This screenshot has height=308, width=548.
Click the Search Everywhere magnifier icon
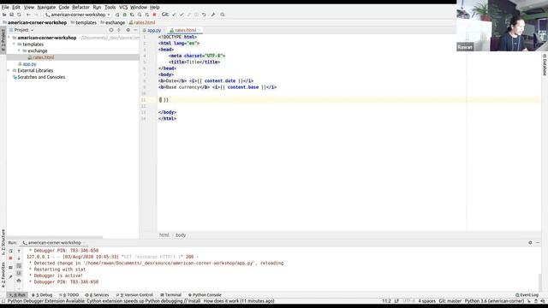(x=223, y=15)
